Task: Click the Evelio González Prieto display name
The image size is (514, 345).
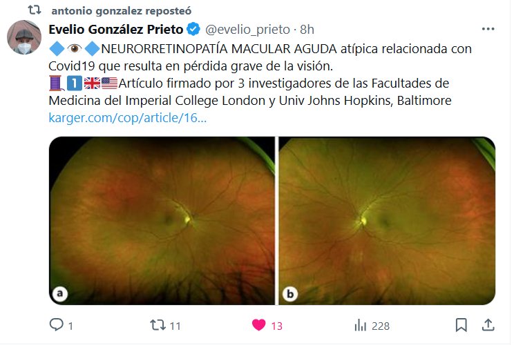Action: click(x=116, y=30)
